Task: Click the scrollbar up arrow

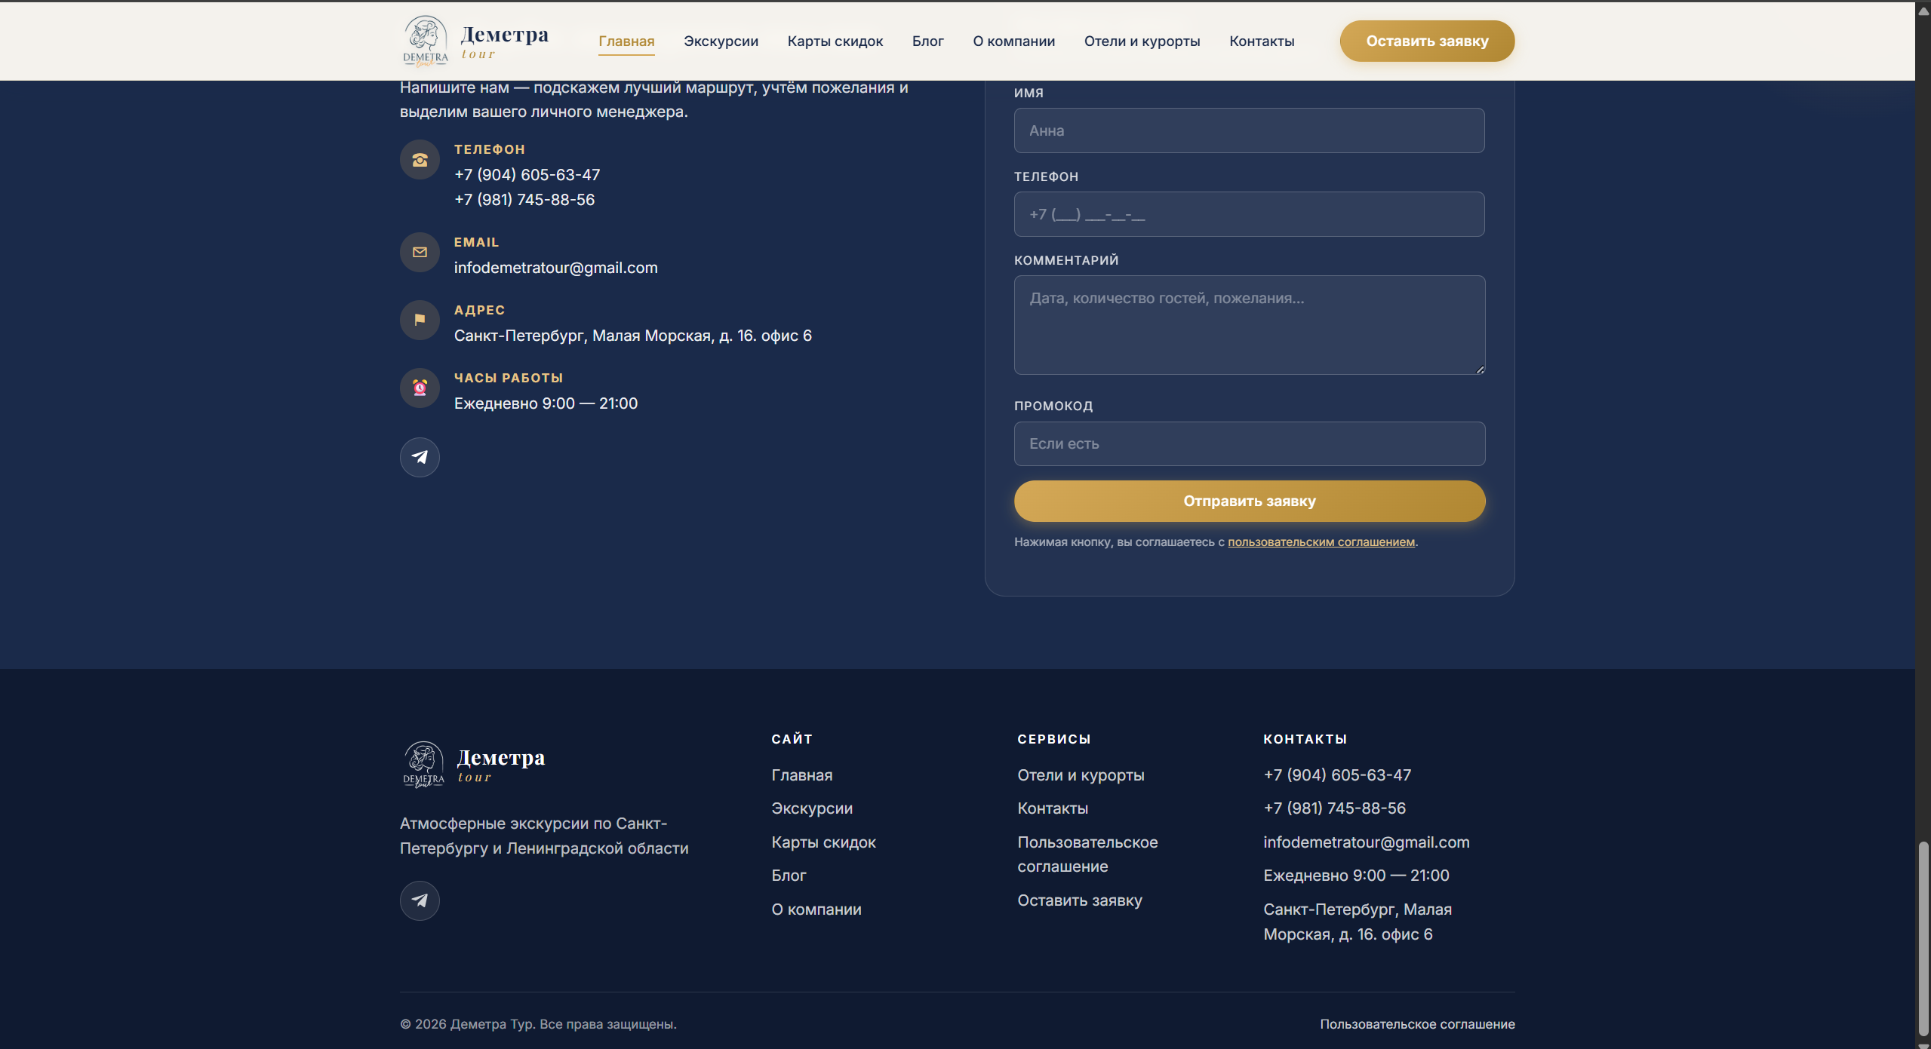Action: [x=1923, y=10]
